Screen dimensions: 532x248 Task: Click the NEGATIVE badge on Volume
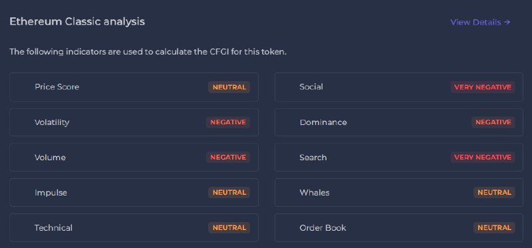228,158
